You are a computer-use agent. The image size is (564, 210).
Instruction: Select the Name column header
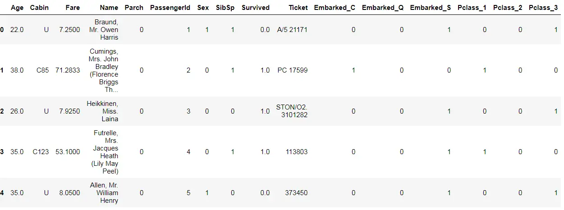(x=109, y=8)
